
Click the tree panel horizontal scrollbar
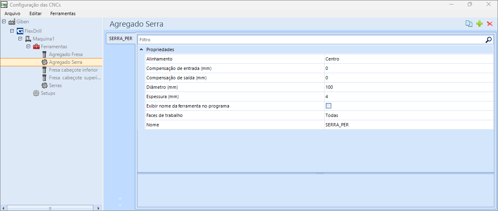51,208
